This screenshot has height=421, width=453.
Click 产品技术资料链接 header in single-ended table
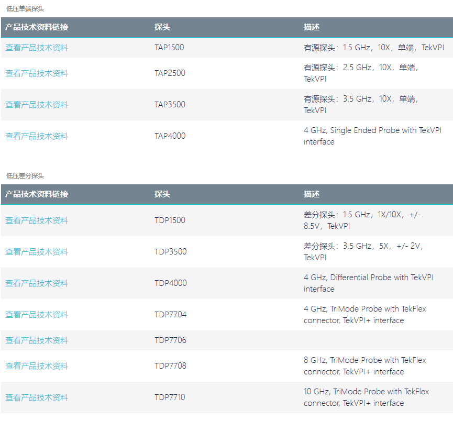[37, 27]
